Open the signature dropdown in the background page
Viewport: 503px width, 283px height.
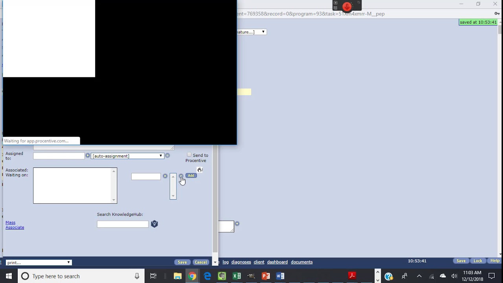(x=251, y=32)
